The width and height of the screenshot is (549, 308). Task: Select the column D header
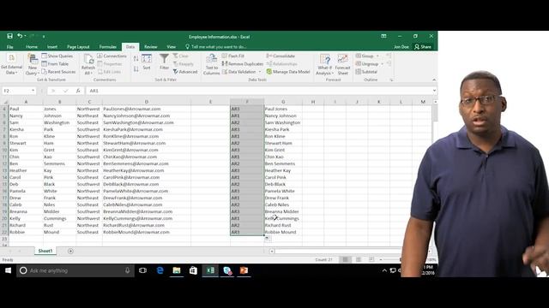click(x=147, y=102)
